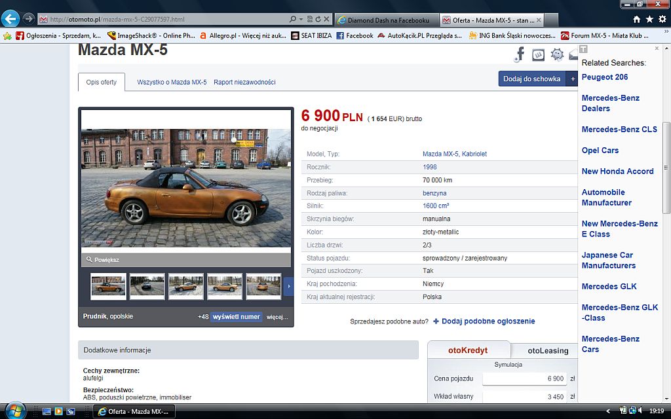
Task: Open browser settings gear icon
Action: (662, 19)
